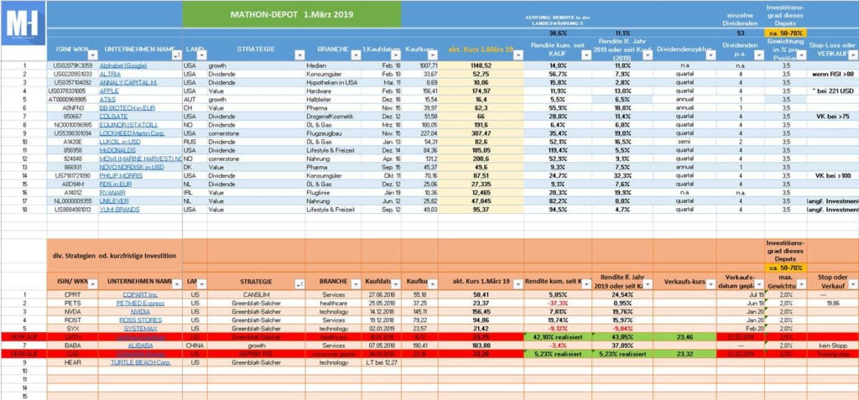Select the ticker cell BABA
This screenshot has height=400, width=859.
[72, 345]
